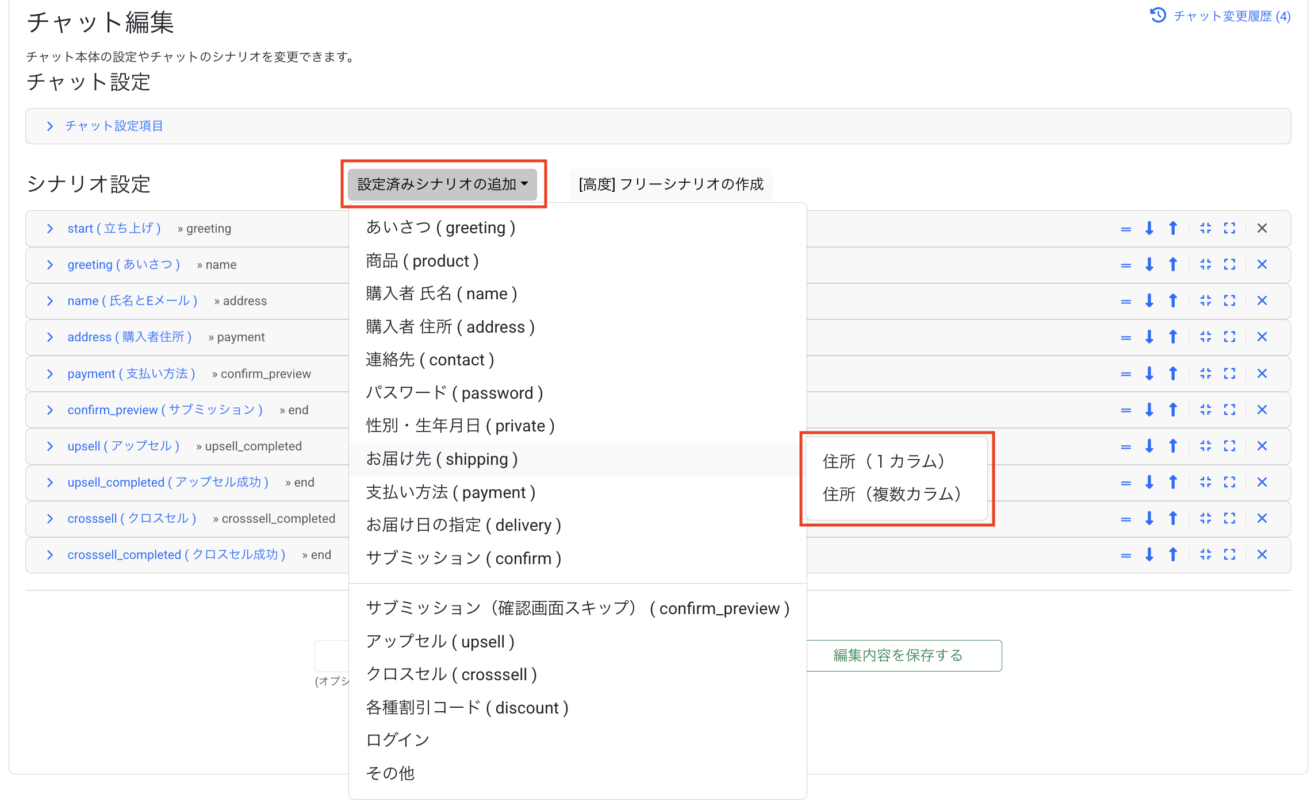This screenshot has width=1315, height=806.
Task: Expand the start (立ち上げ) row chevron
Action: [x=50, y=229]
